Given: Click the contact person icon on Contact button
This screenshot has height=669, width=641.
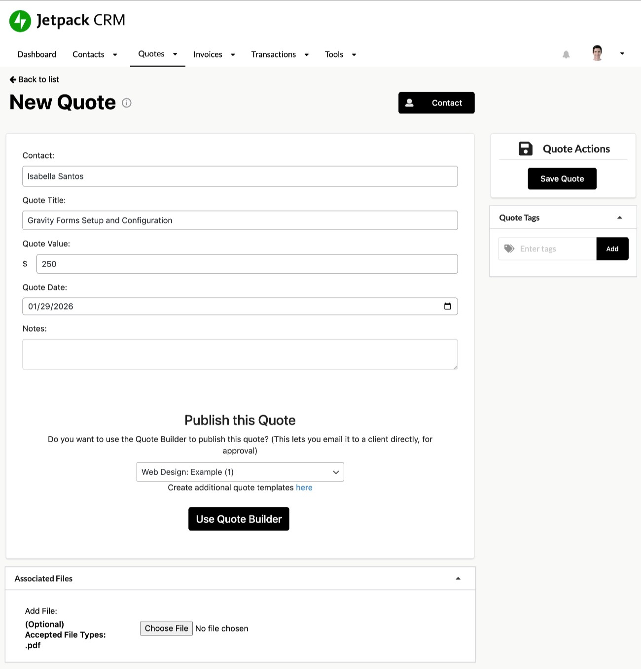Looking at the screenshot, I should tap(410, 103).
